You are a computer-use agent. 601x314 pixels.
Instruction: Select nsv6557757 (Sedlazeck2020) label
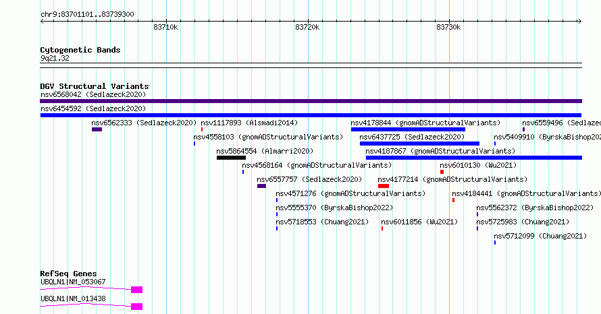coord(309,179)
